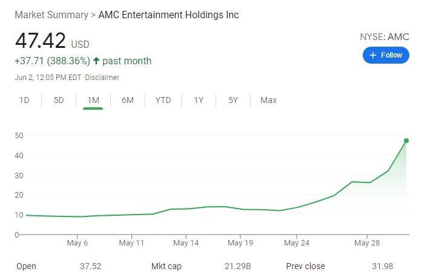
Task: Click the Follow button
Action: coord(386,55)
